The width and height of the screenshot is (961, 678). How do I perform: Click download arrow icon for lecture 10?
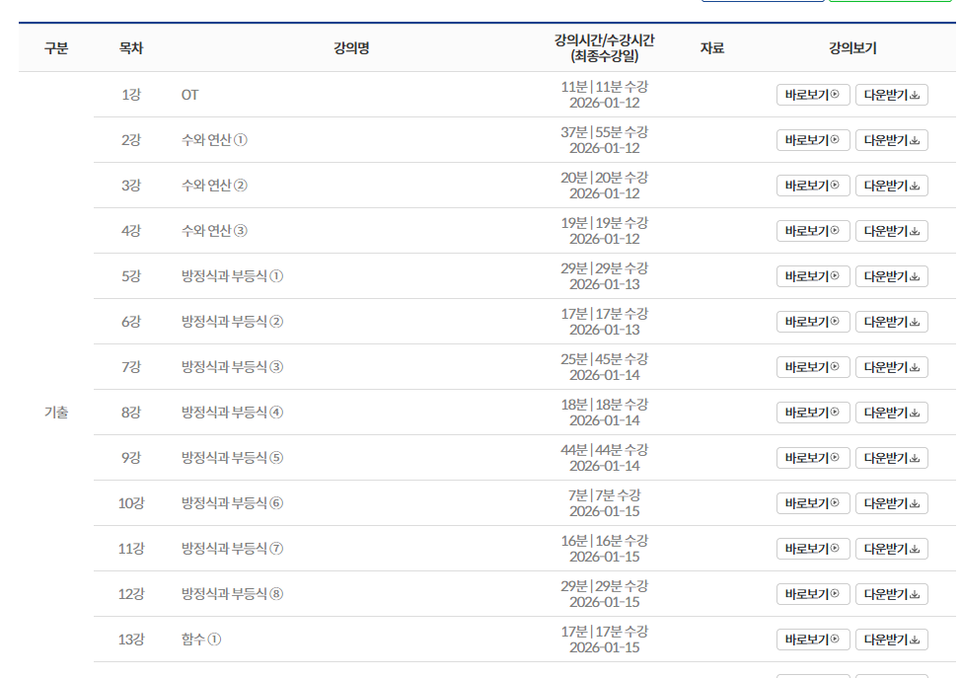pos(915,503)
